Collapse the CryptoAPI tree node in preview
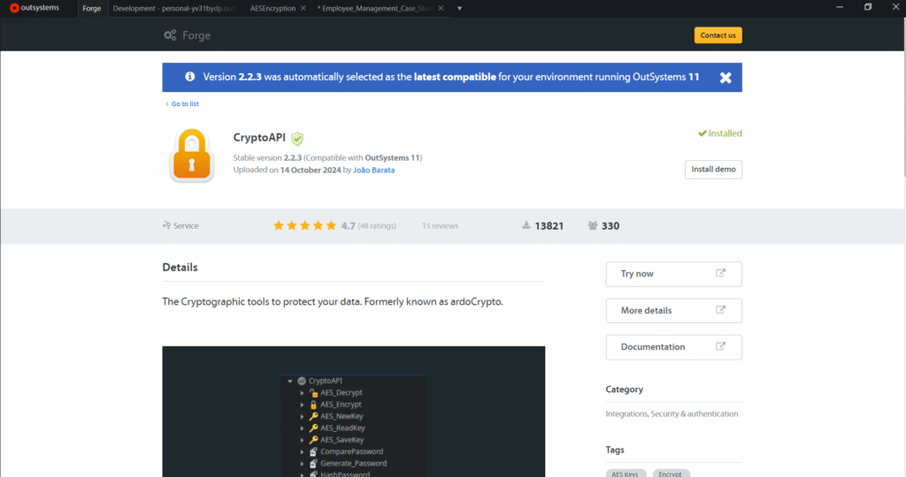This screenshot has height=477, width=906. click(x=290, y=381)
